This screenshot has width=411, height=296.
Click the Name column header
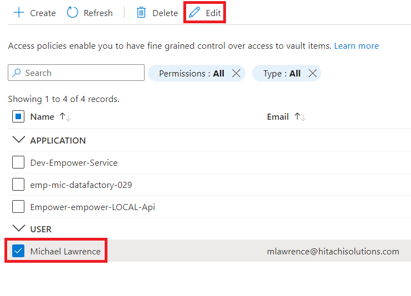point(42,117)
